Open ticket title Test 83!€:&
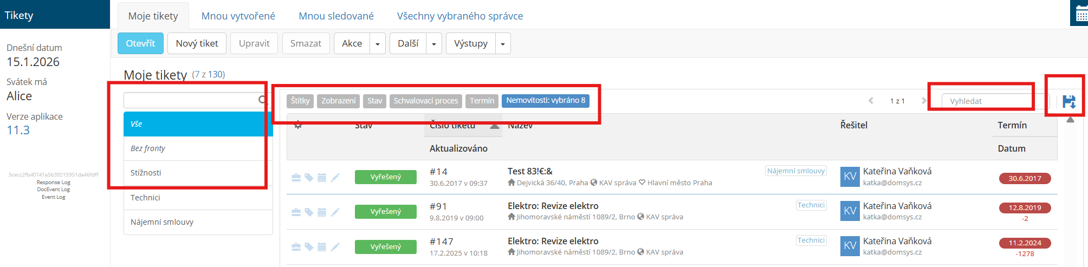This screenshot has height=267, width=1088. pos(530,171)
